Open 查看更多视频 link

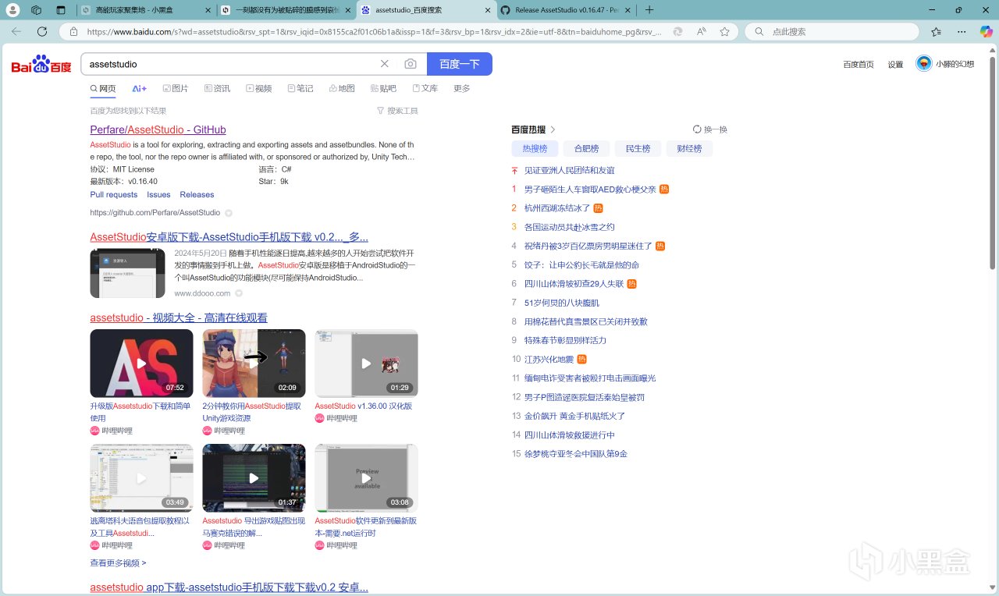click(x=118, y=563)
